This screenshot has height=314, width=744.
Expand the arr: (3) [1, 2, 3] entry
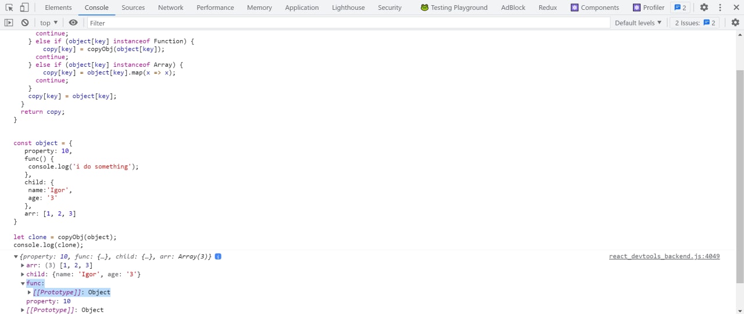tap(23, 265)
